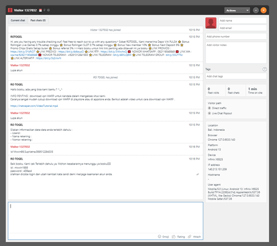277x246 pixels.
Task: Click the message delivered checkmark
Action: (198, 174)
